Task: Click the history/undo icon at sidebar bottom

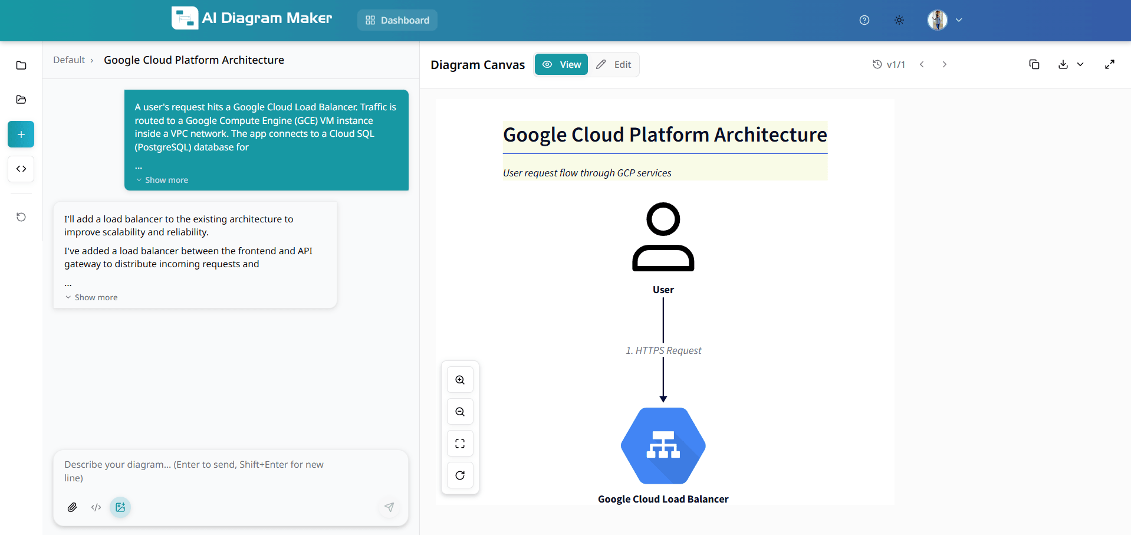Action: 21,217
